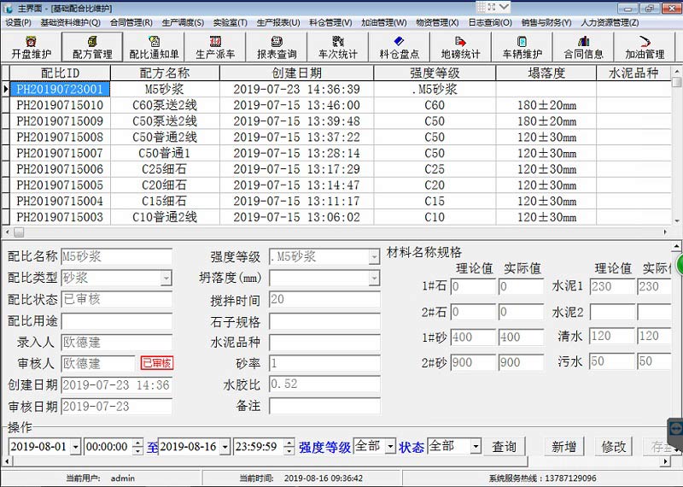The width and height of the screenshot is (683, 487).
Task: Expand the 强度等级 filter 全部 dropdown
Action: tap(390, 446)
